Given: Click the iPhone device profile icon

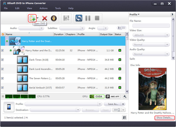Looking at the screenshot, I should (x=9, y=107).
